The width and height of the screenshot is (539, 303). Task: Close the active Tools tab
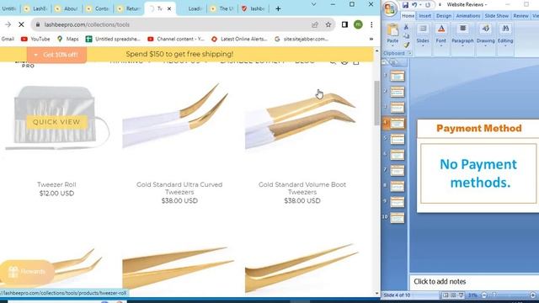[169, 9]
